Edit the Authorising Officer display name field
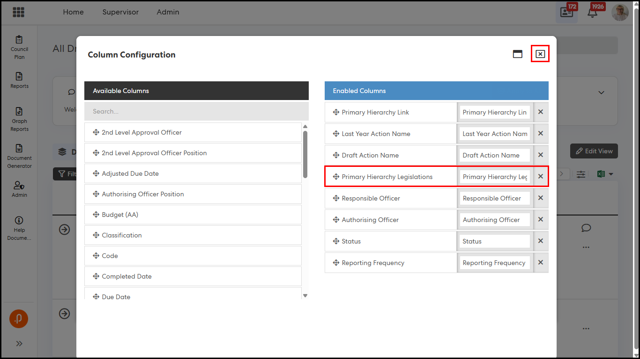This screenshot has width=640, height=359. (x=494, y=220)
